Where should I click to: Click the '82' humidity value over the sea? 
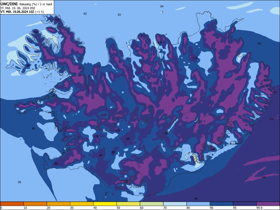[85, 13]
